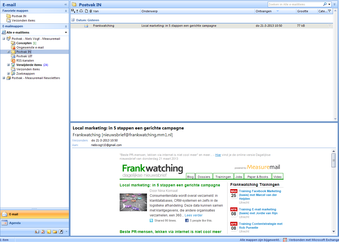Open the Ongewenste e-mail folder
The height and width of the screenshot is (242, 339).
(x=30, y=47)
